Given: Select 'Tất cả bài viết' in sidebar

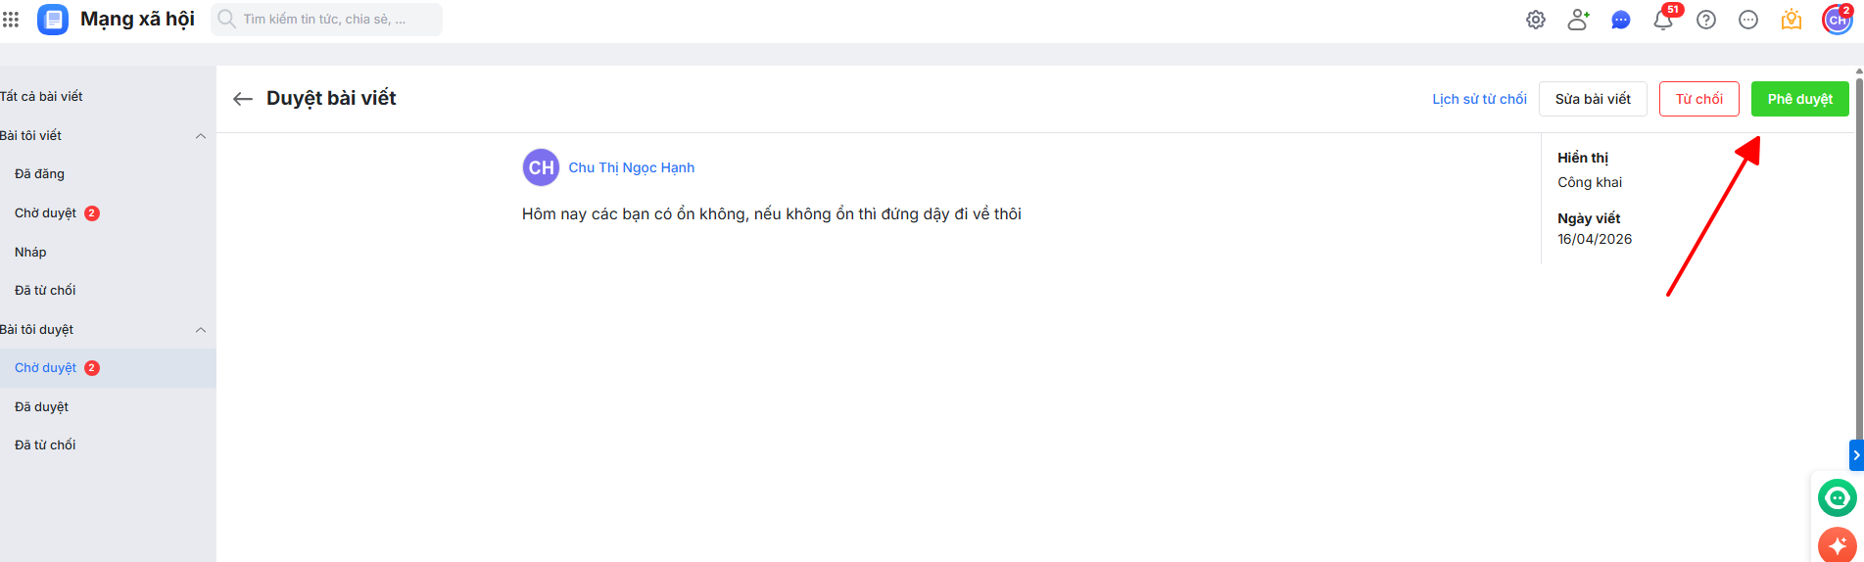Looking at the screenshot, I should (42, 97).
